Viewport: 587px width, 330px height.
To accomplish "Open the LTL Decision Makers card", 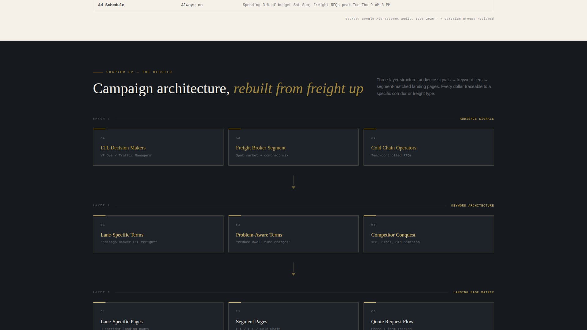I will [x=158, y=147].
